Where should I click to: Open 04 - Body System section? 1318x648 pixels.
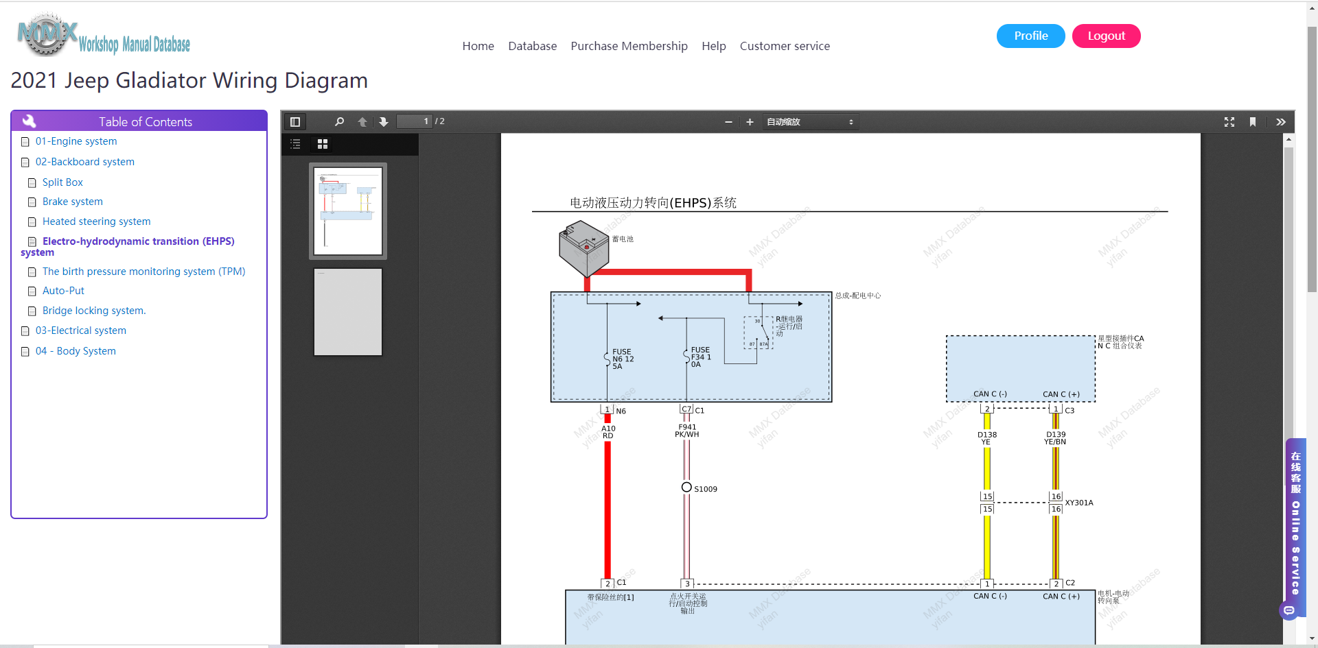[76, 351]
